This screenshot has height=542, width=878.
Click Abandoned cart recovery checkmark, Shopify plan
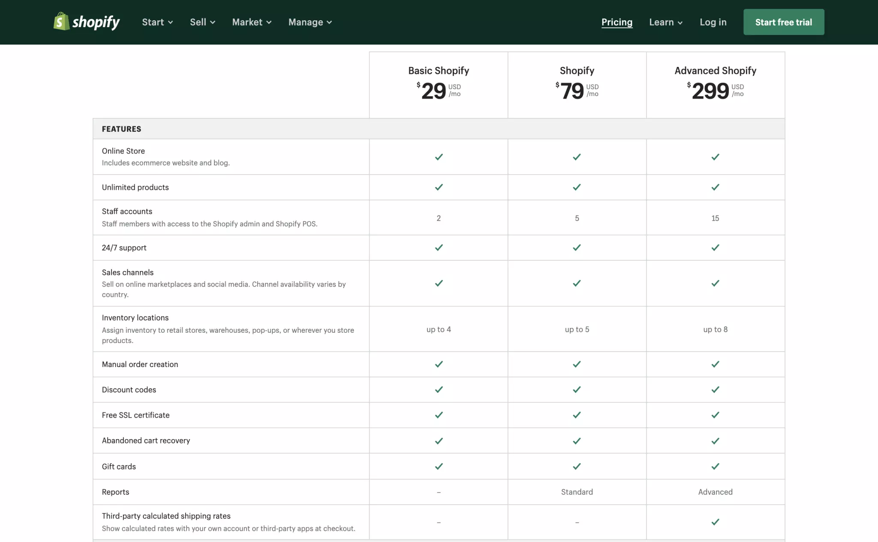[x=577, y=441]
